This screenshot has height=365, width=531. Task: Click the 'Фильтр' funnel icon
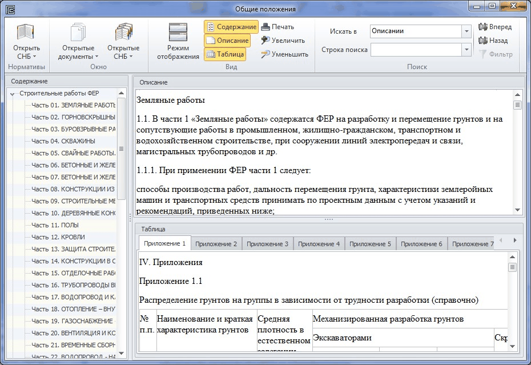483,54
